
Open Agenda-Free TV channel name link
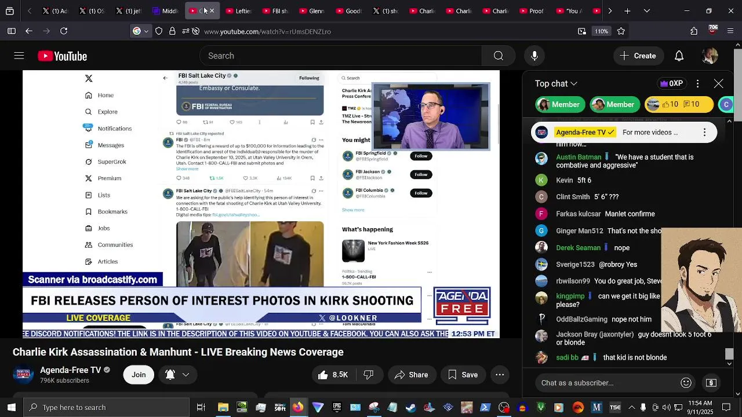point(71,370)
